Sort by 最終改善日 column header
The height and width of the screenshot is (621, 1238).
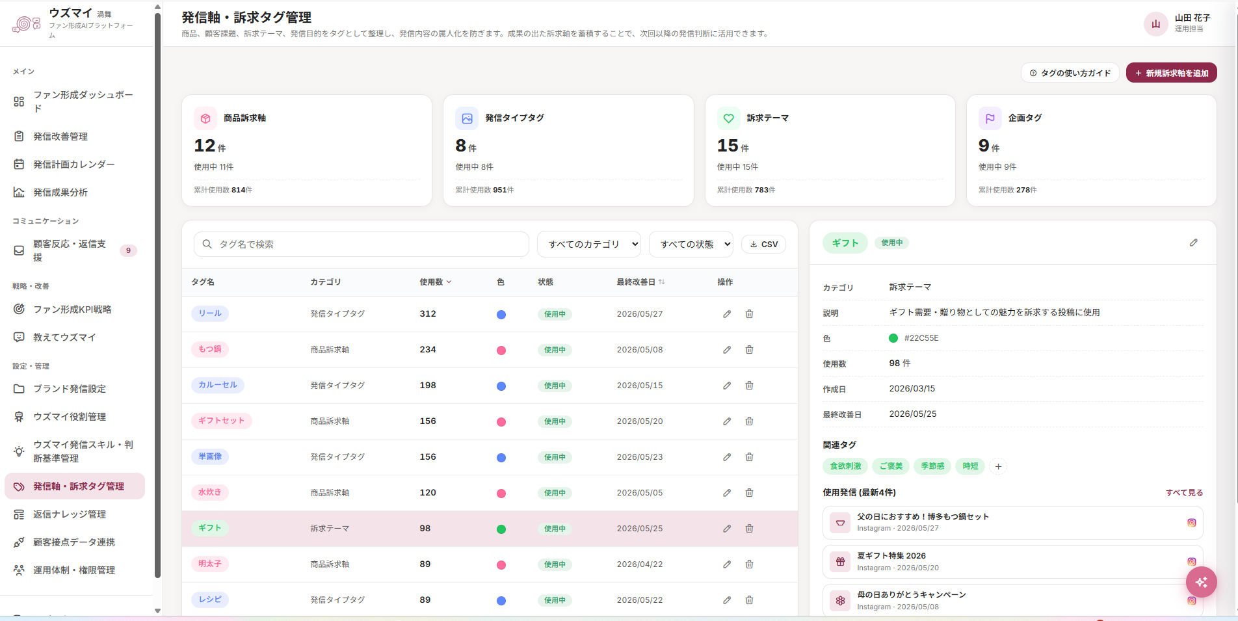(x=640, y=282)
